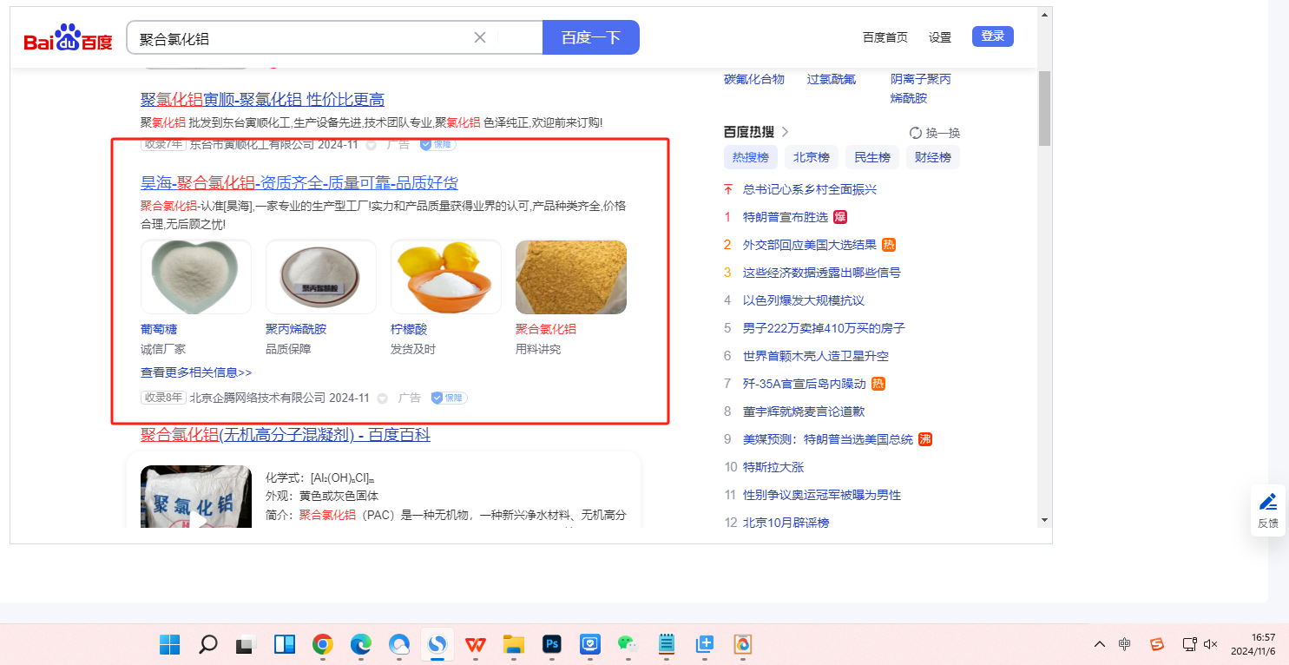
Task: Open the Windows Start menu
Action: pos(169,644)
